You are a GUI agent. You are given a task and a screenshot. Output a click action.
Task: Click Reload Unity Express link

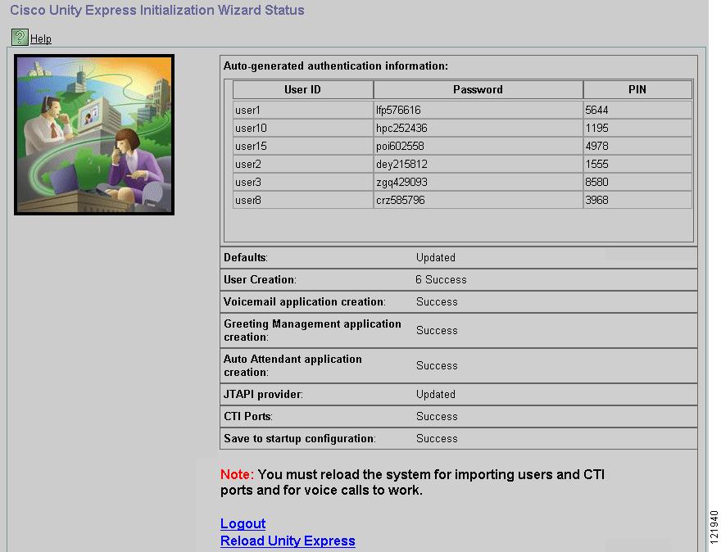click(x=288, y=541)
